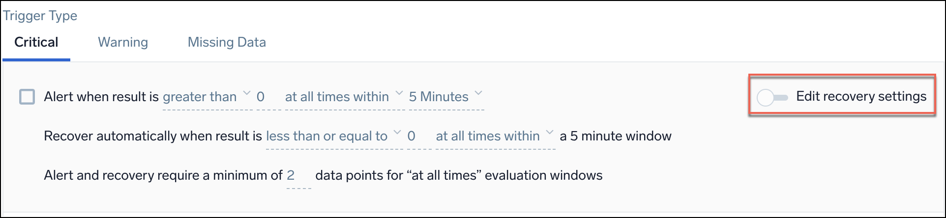Viewport: 946px width, 218px height.
Task: Click the recovery threshold value field
Action: pyautogui.click(x=412, y=136)
